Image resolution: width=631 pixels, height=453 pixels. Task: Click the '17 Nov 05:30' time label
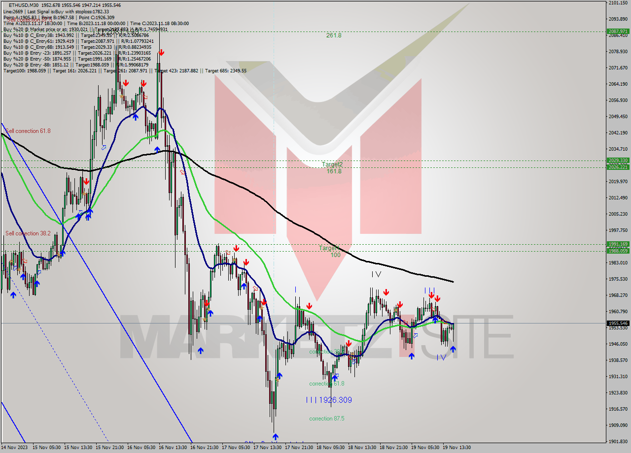(236, 448)
